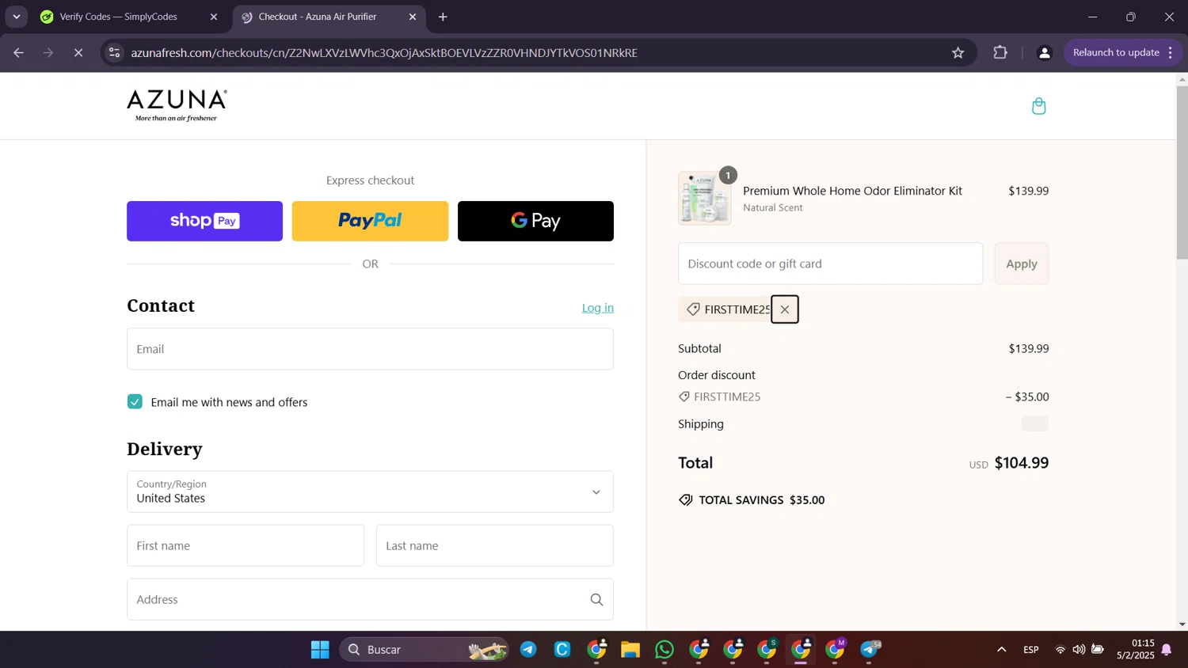Click the address search magnifier icon

(596, 600)
